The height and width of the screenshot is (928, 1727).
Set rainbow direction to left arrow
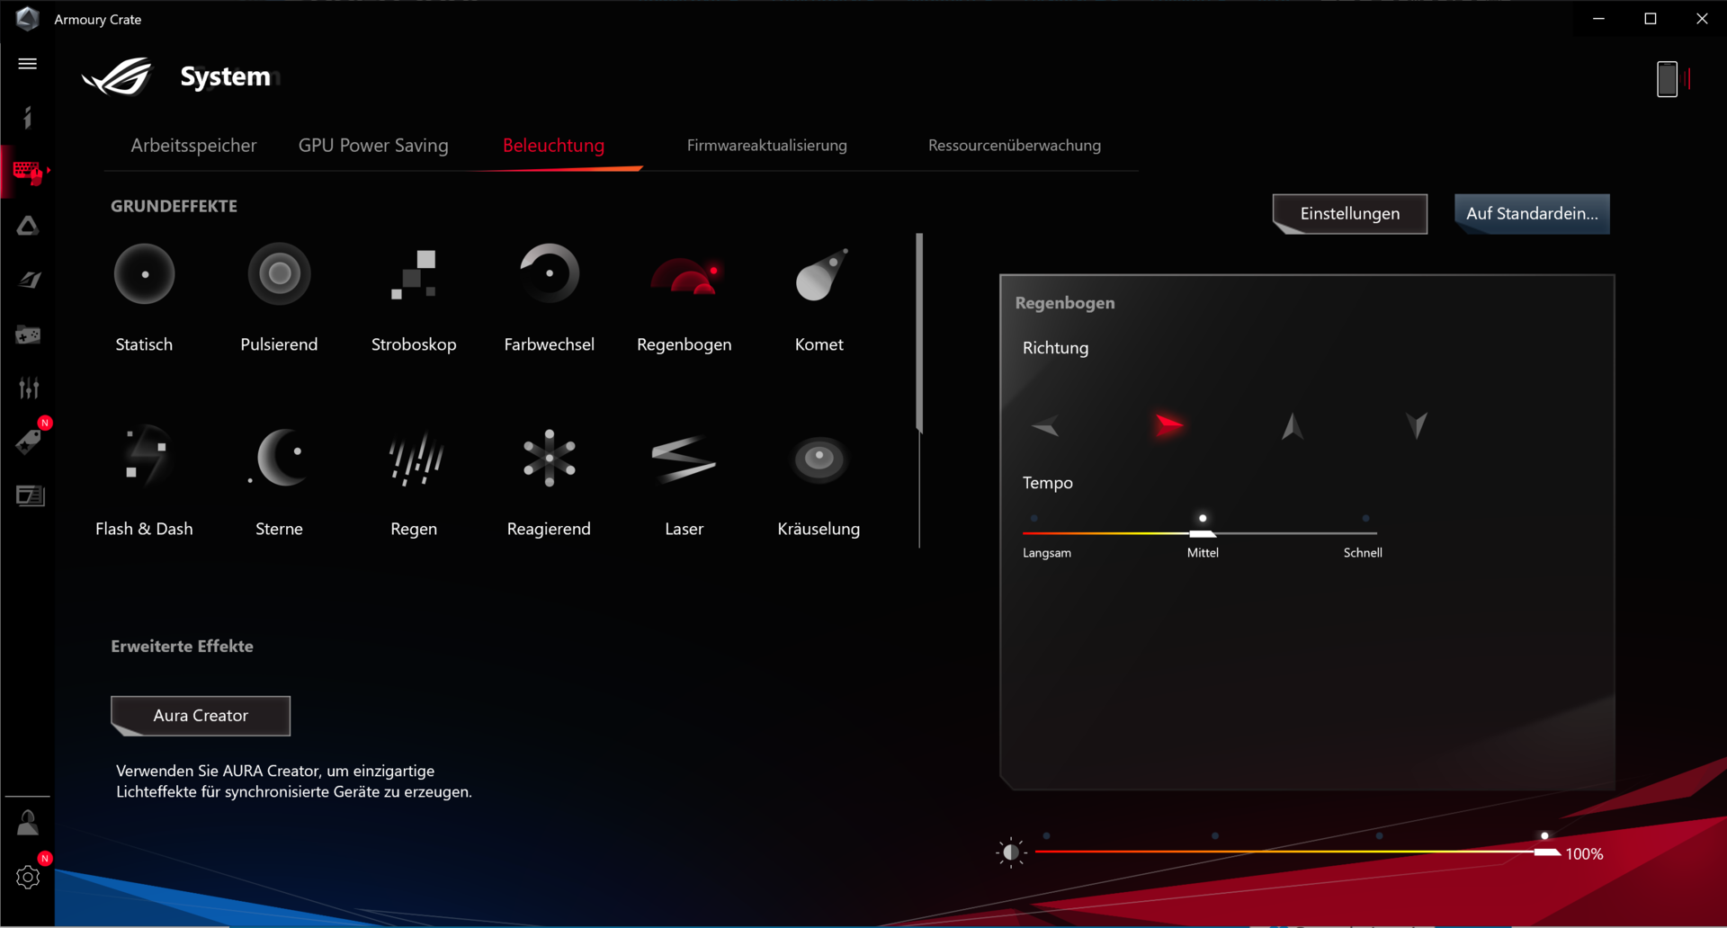click(x=1045, y=425)
